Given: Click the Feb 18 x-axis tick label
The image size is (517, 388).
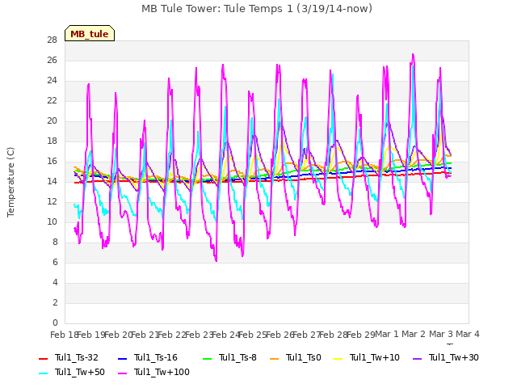Looking at the screenshot, I should [64, 335].
